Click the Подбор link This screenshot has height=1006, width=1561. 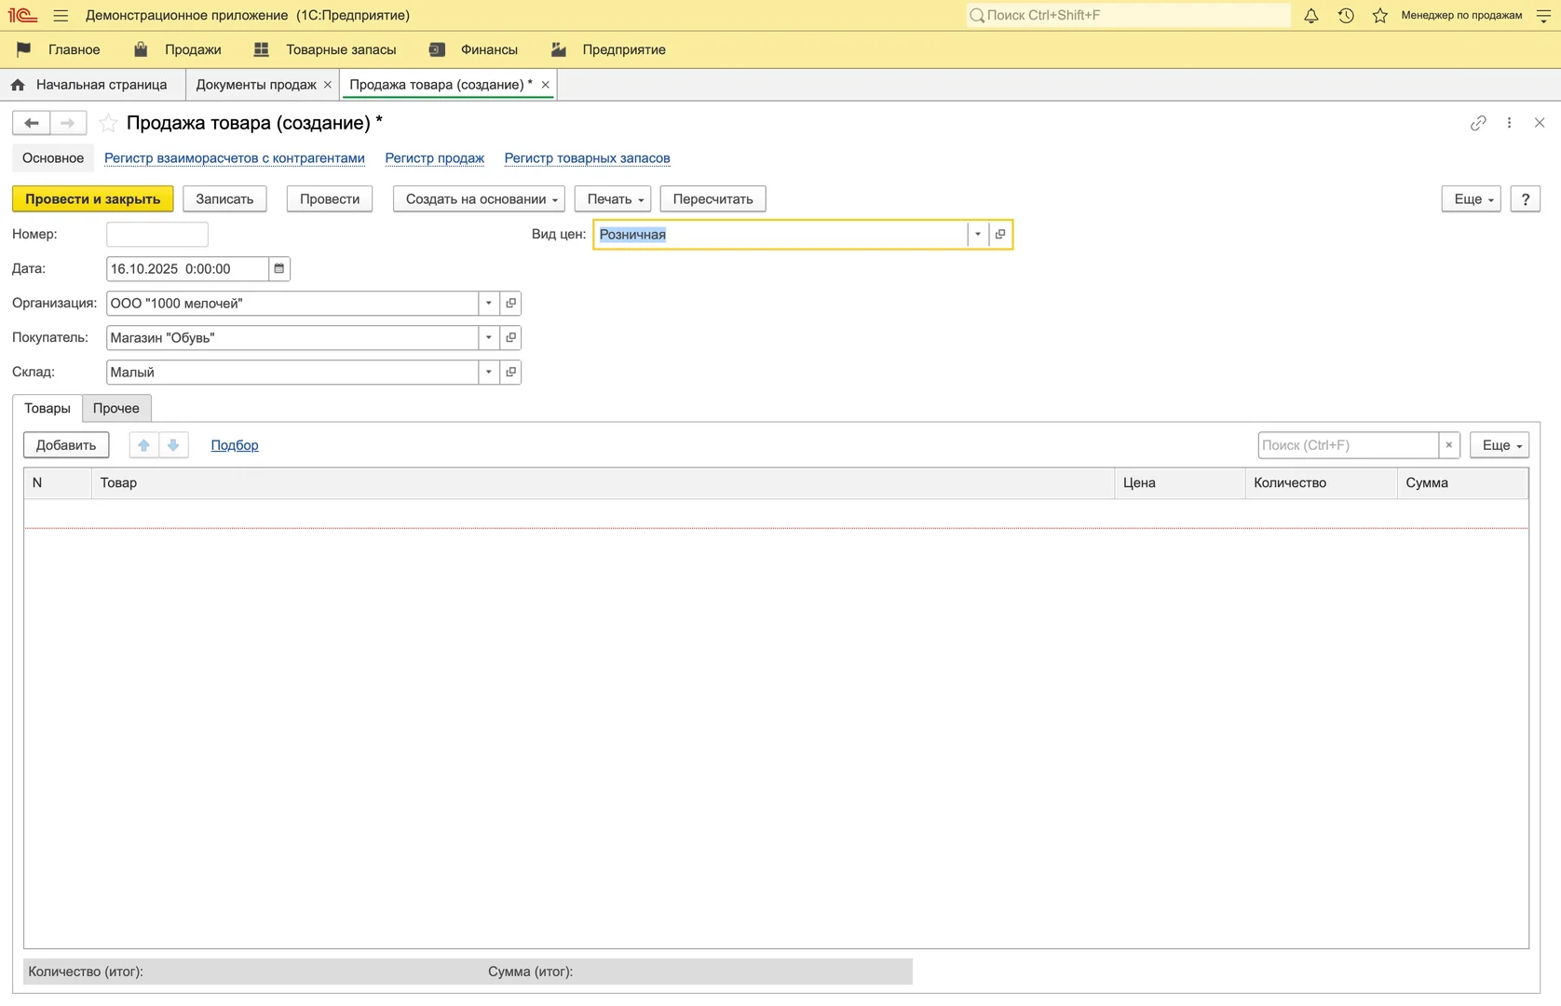click(235, 445)
